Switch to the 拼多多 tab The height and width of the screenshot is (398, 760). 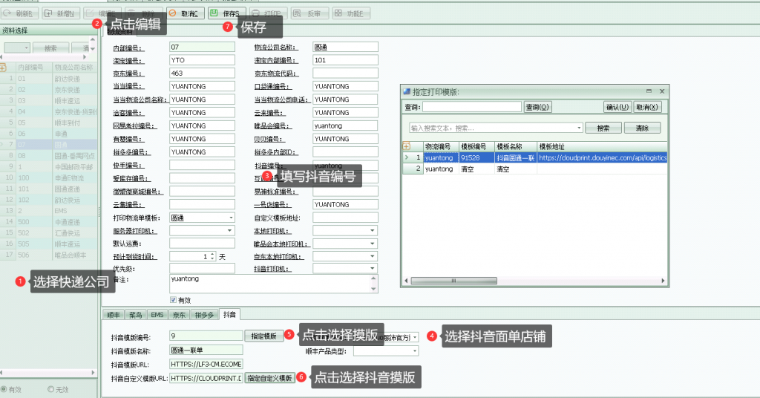click(x=204, y=315)
